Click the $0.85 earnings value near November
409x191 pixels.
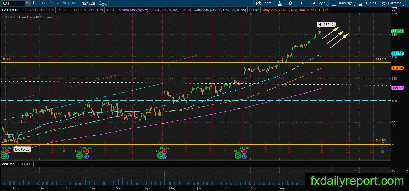pyautogui.click(x=7, y=148)
